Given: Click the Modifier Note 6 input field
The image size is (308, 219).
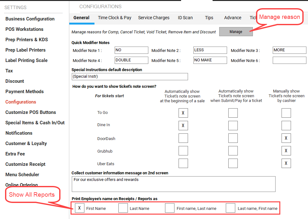Looking at the screenshot, I should [289, 60].
